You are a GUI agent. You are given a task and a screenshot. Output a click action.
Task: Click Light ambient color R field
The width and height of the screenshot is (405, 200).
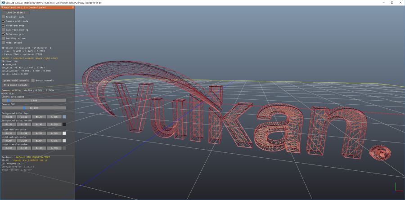tap(9, 141)
